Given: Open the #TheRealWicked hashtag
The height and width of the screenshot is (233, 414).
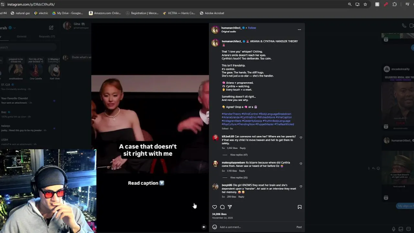Looking at the screenshot, I should tap(284, 124).
